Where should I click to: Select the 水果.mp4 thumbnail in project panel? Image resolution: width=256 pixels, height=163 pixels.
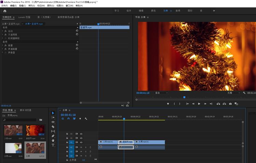(13, 148)
